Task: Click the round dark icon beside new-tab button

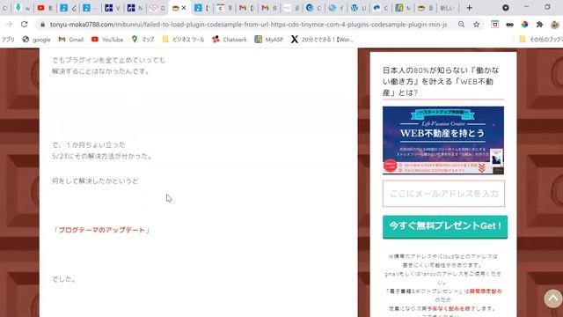Action: (x=506, y=8)
